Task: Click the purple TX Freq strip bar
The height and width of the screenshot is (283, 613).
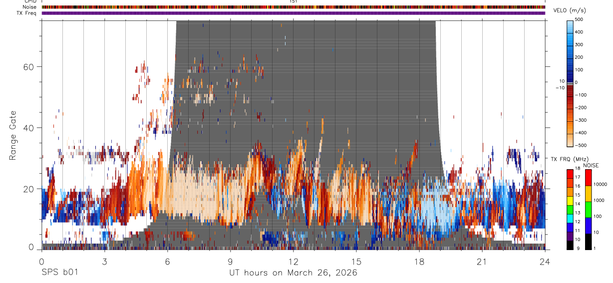Action: (x=294, y=13)
